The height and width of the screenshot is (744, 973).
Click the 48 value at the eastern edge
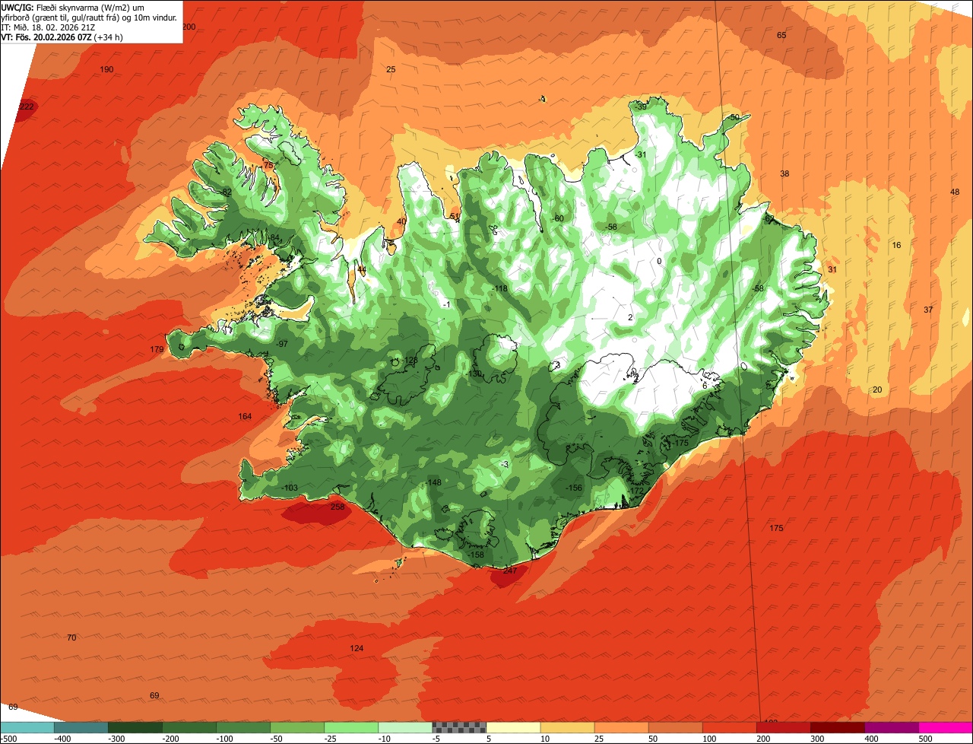click(955, 192)
